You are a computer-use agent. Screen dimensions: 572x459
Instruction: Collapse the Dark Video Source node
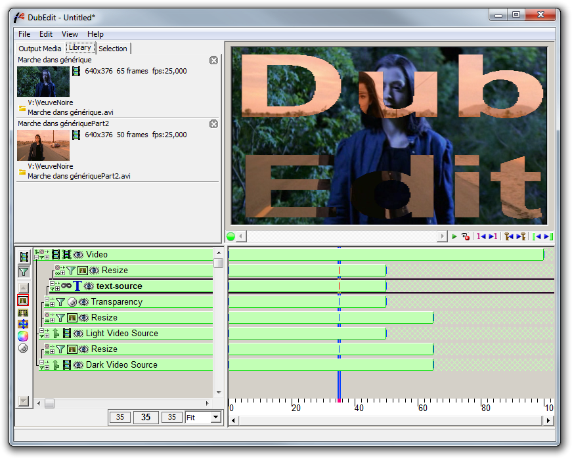click(x=41, y=362)
